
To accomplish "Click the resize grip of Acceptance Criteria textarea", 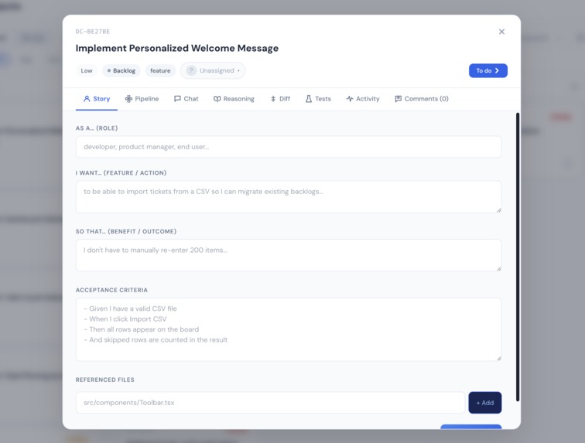I will (x=499, y=359).
